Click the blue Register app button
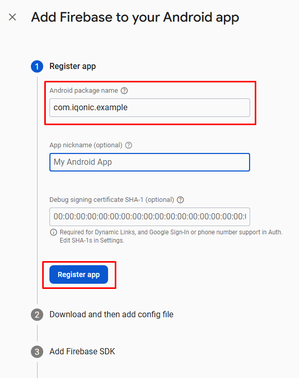This screenshot has height=378, width=299. 79,274
